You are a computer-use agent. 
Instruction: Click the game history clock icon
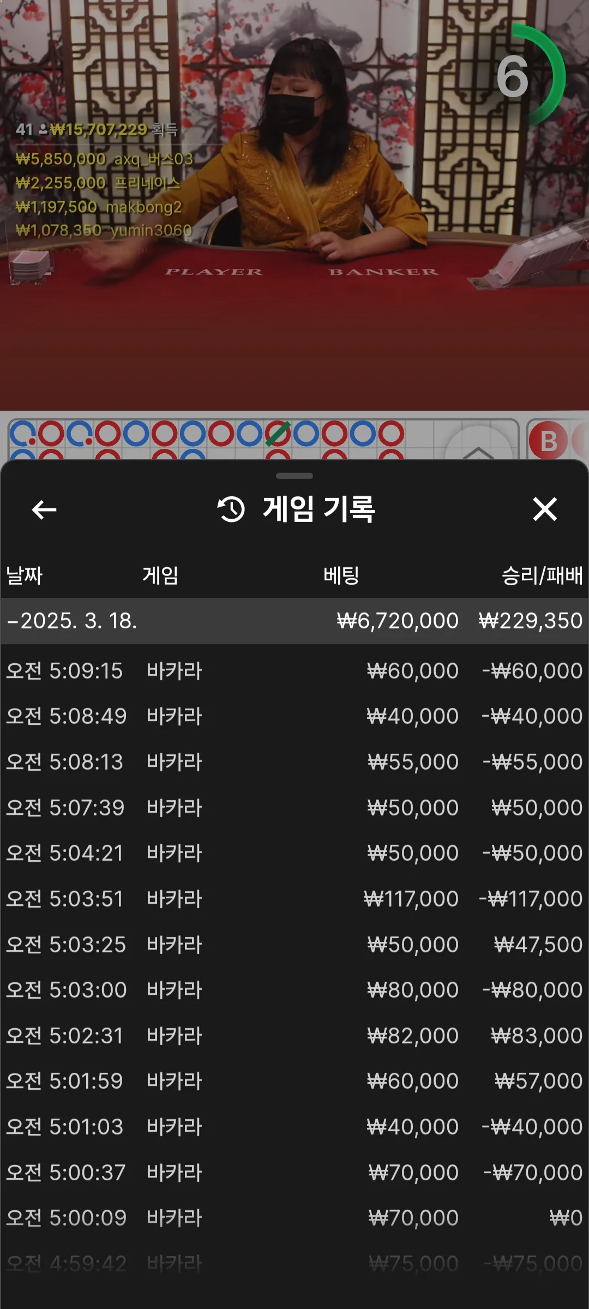[231, 509]
